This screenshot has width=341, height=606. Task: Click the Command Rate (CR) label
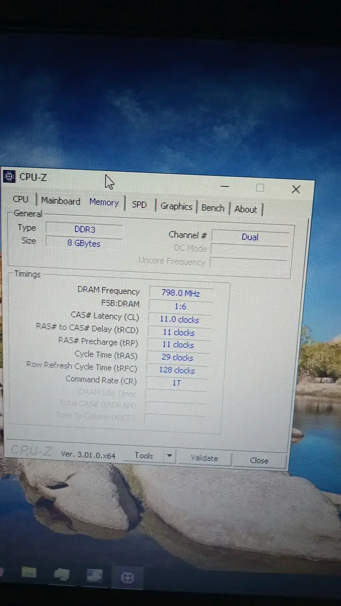(x=101, y=380)
